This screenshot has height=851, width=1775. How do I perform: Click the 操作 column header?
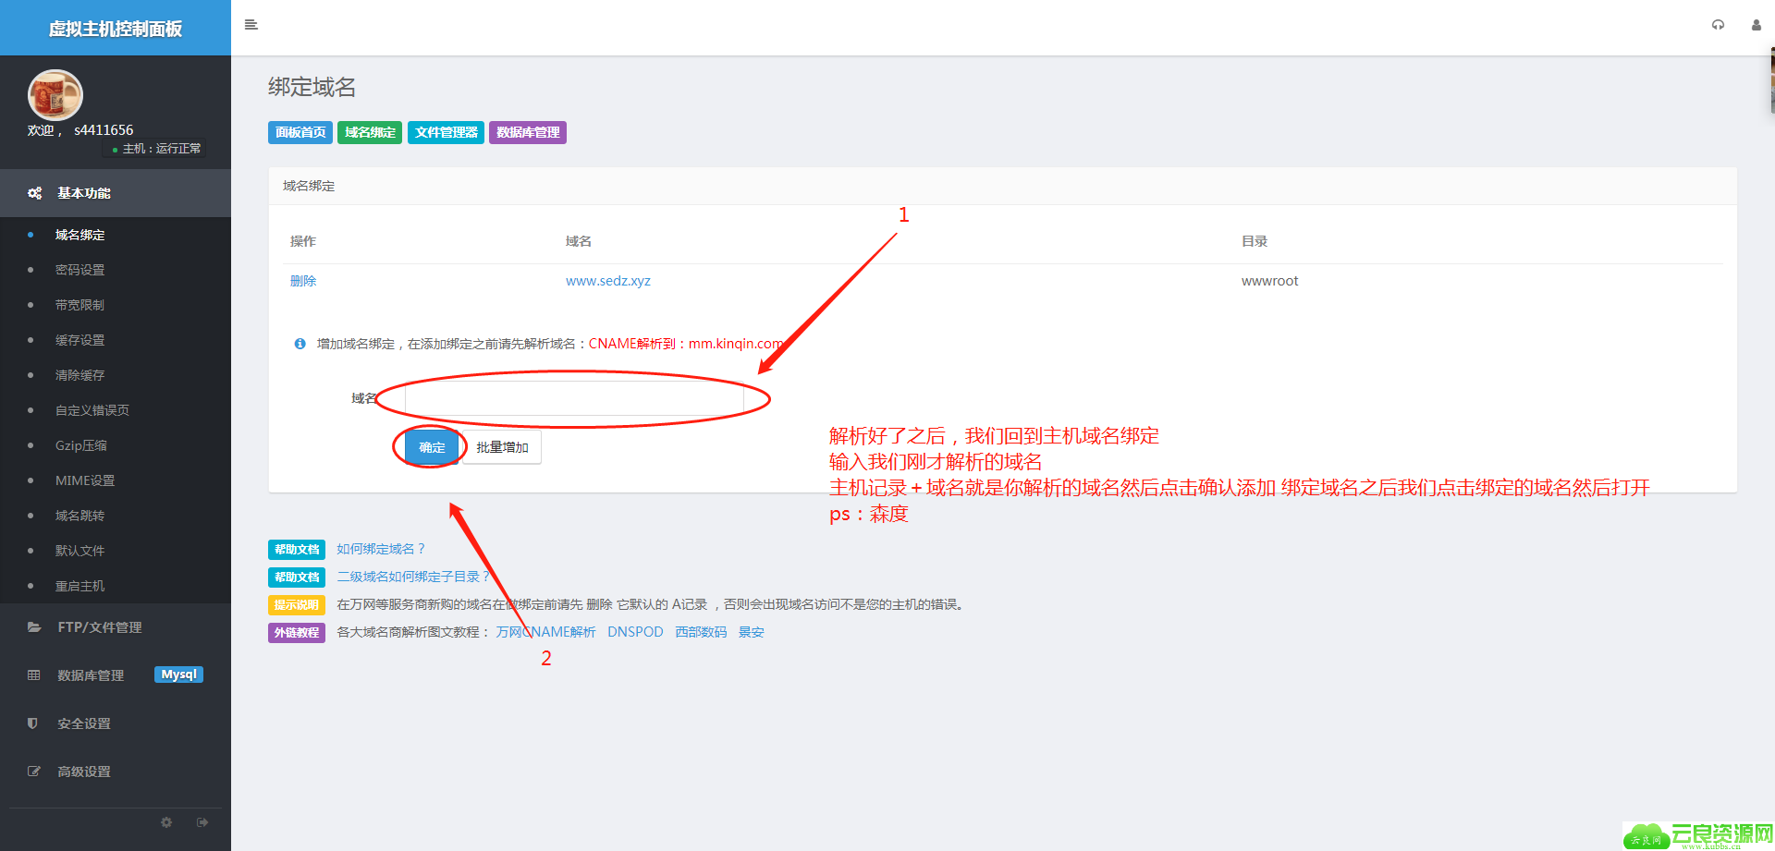(303, 241)
